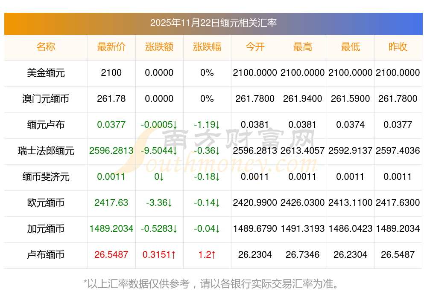427x297 pixels.
Task: Select the 涨跌幅 column header
Action: tap(207, 47)
